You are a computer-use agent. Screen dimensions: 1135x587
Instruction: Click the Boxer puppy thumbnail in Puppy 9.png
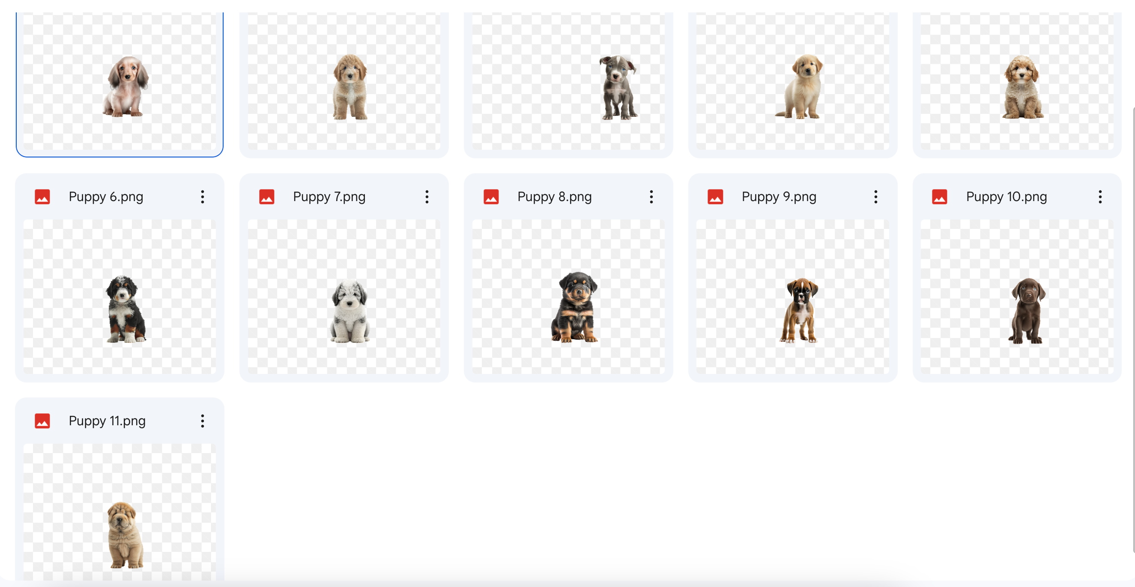(x=793, y=296)
